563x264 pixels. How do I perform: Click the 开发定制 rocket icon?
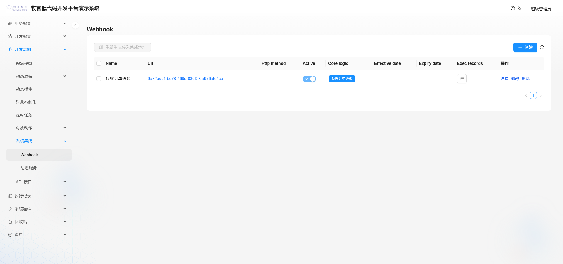click(10, 49)
